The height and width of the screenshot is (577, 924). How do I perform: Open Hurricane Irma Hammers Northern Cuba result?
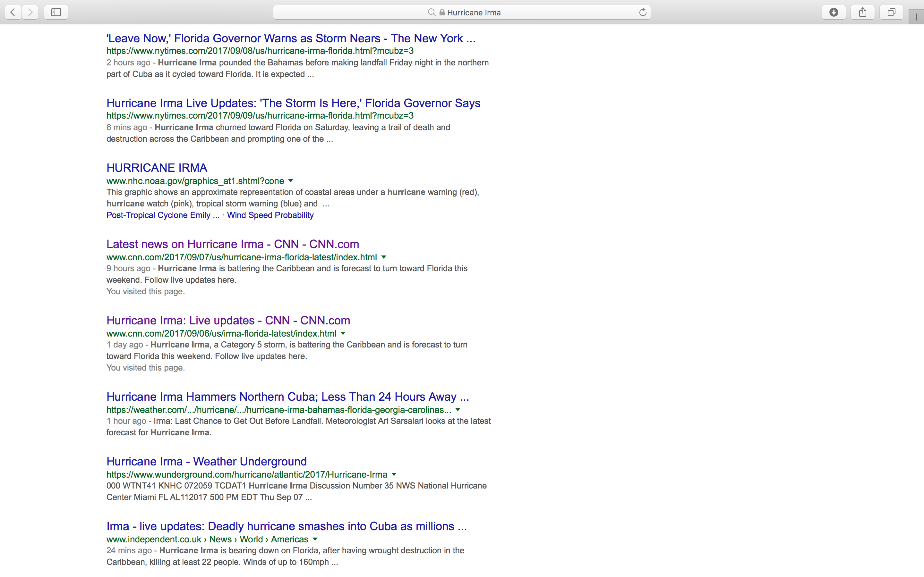point(288,397)
